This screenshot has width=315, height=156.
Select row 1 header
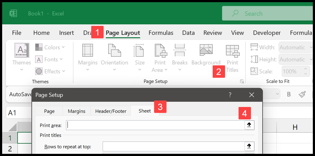coord(10,138)
